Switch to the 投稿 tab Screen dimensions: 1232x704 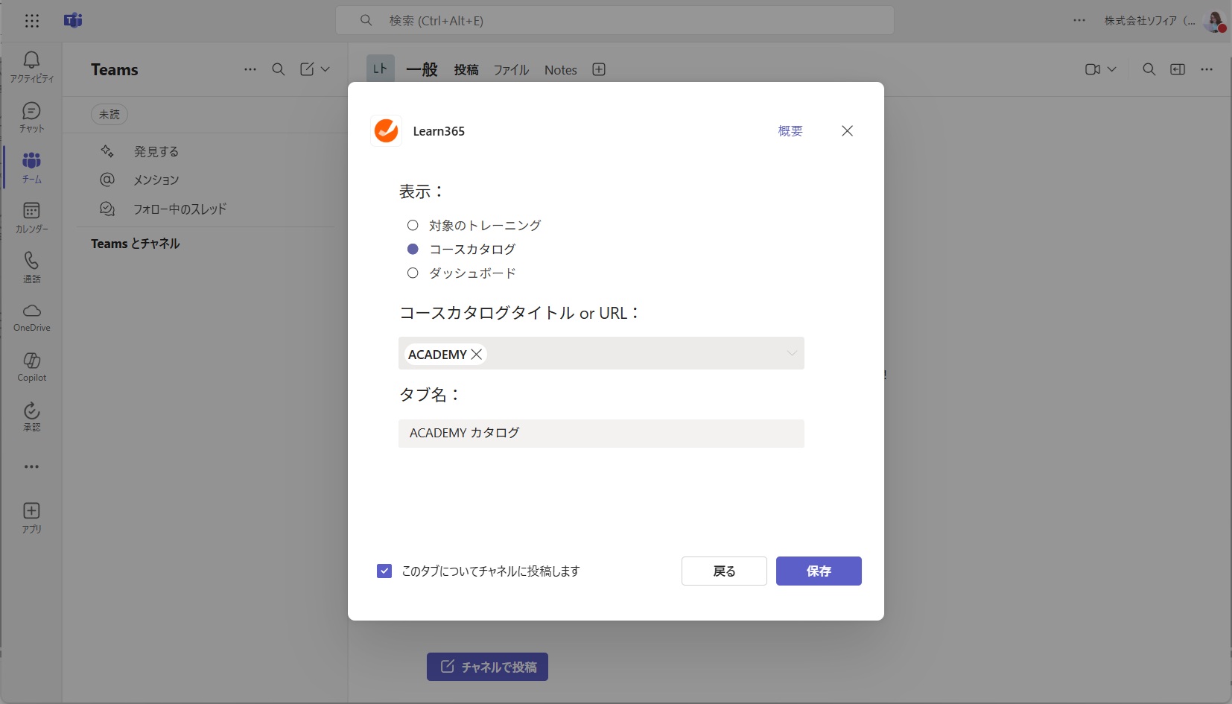coord(466,69)
